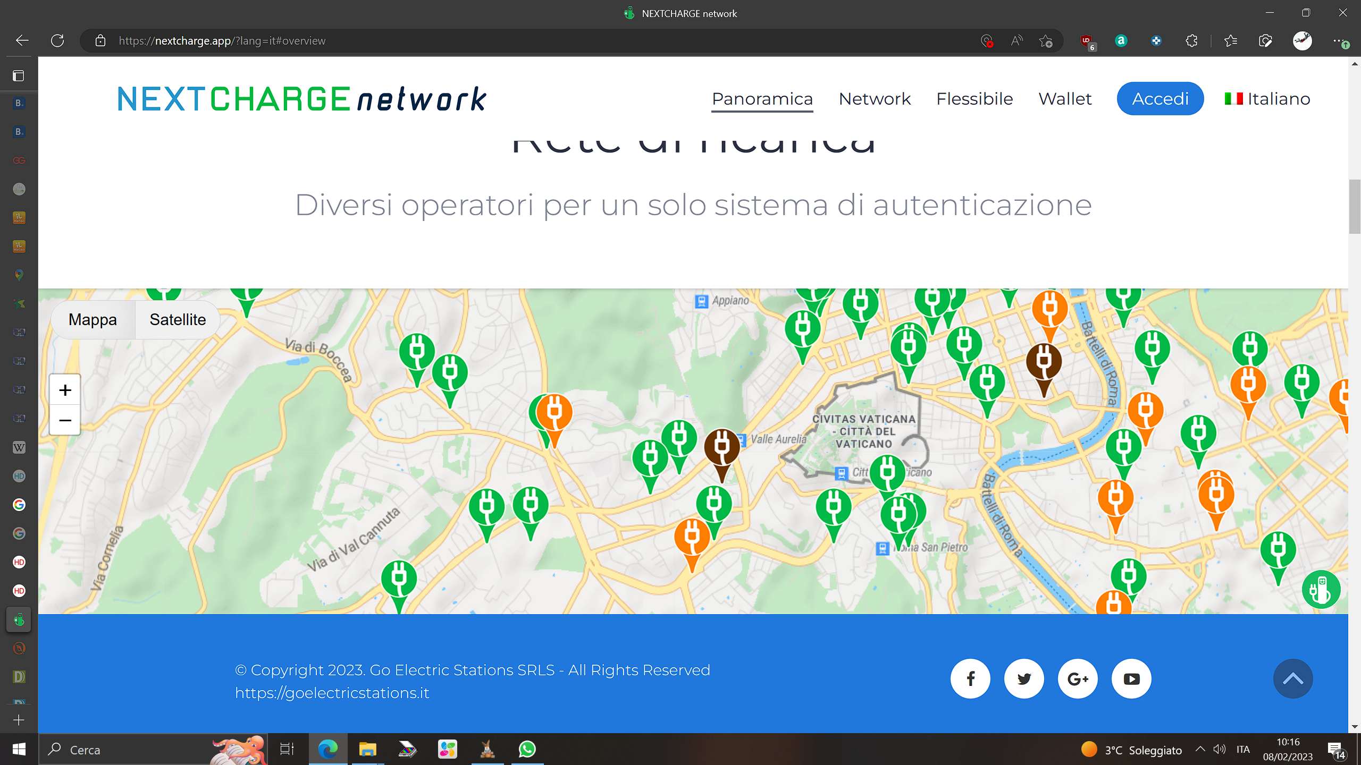Screen dimensions: 1361x765
Task: Open the floating green charging station button
Action: [1321, 589]
